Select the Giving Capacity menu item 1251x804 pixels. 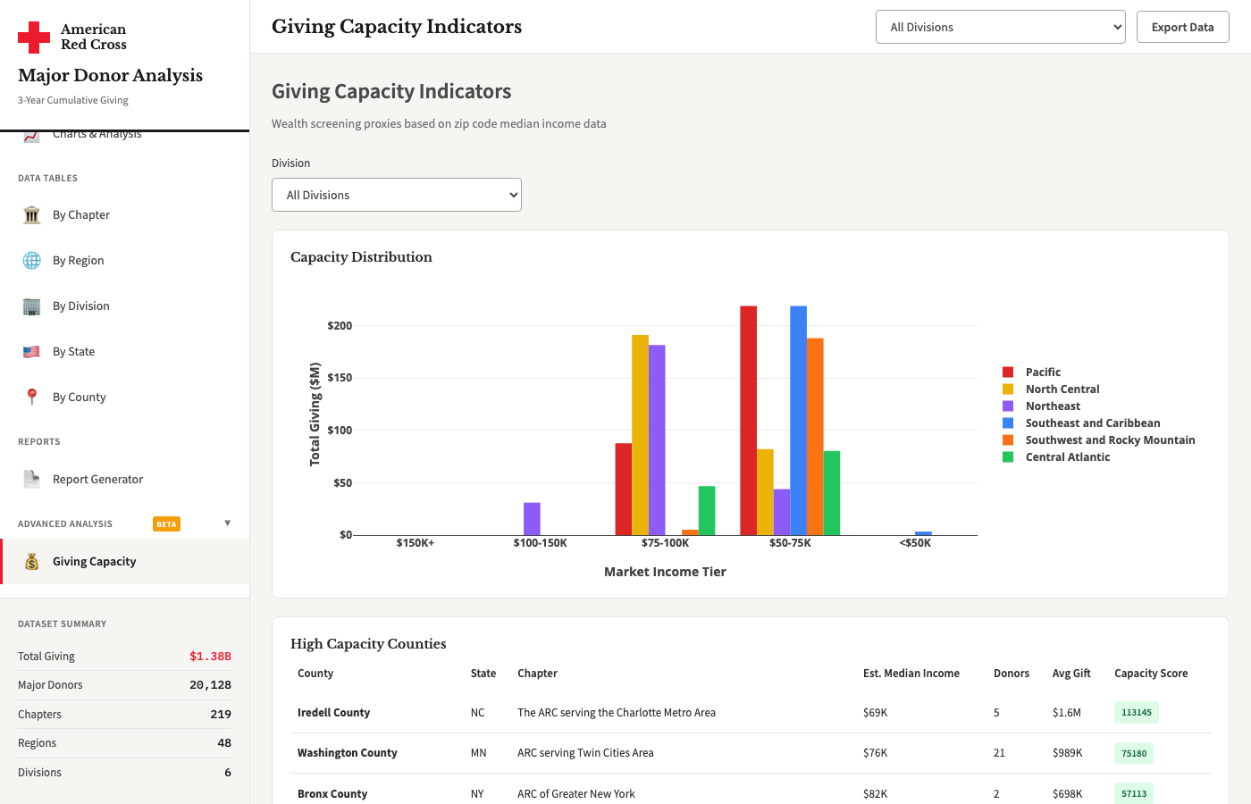coord(125,562)
